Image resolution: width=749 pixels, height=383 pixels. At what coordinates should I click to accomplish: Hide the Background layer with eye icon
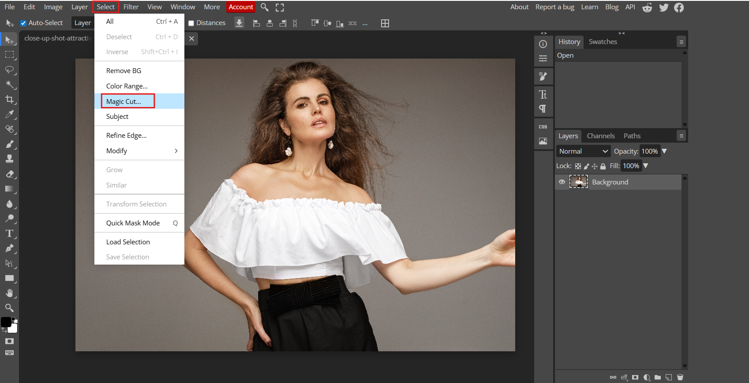tap(562, 182)
